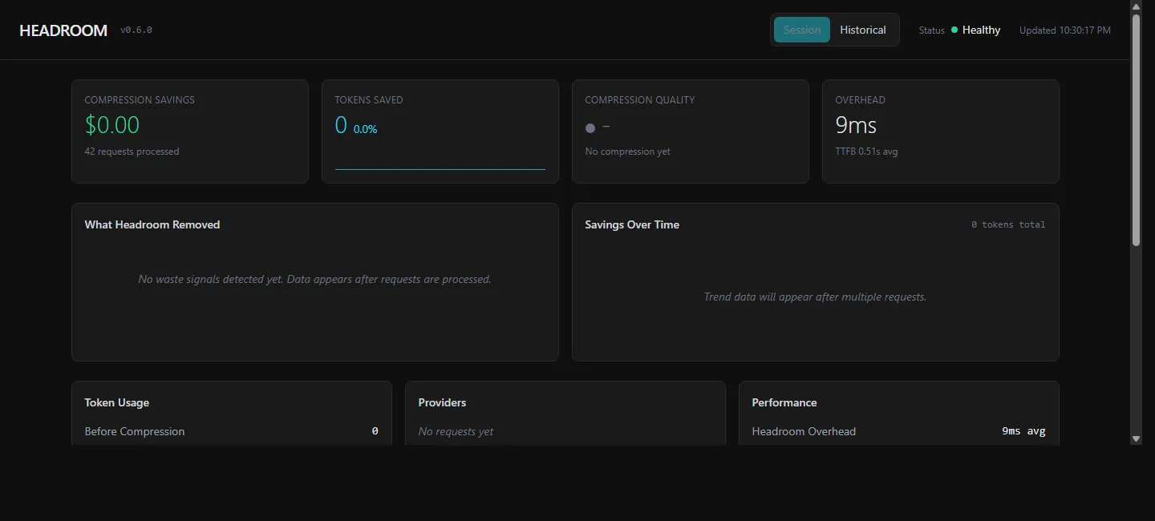The height and width of the screenshot is (521, 1155).
Task: Click the green Healthy status dot
Action: coord(954,30)
